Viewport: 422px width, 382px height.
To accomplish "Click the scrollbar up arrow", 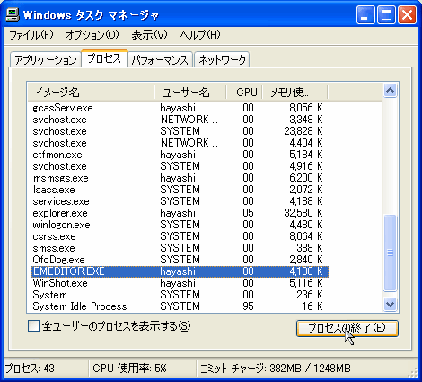I will 390,91.
